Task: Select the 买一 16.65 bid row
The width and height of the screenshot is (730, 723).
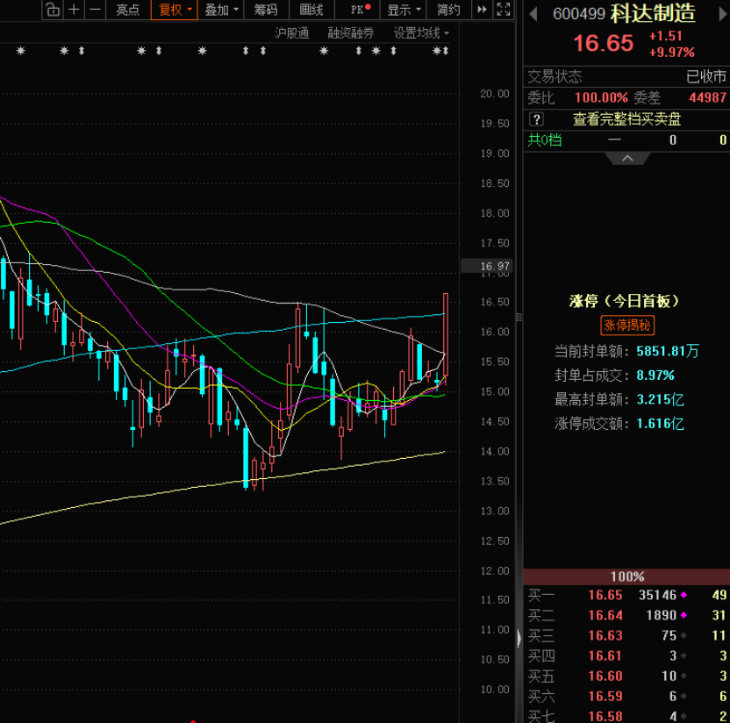Action: (x=626, y=595)
